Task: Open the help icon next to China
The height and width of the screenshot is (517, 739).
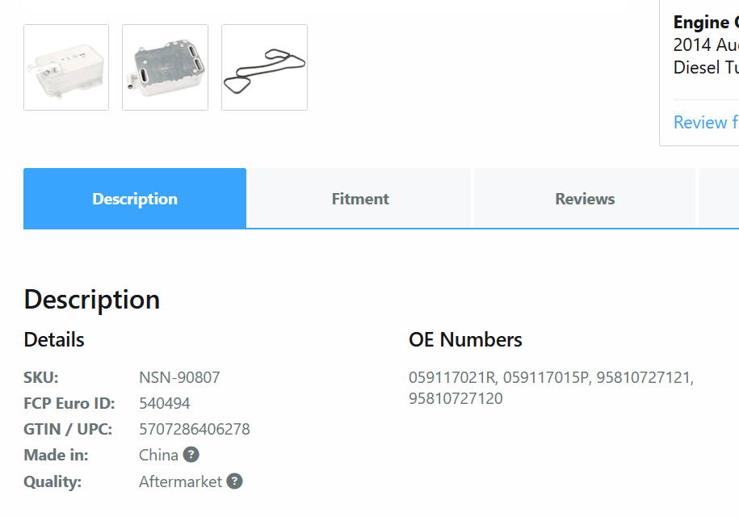Action: click(191, 455)
